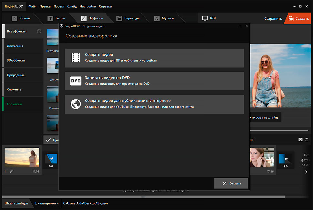Click the Сохранить button

pos(273,19)
